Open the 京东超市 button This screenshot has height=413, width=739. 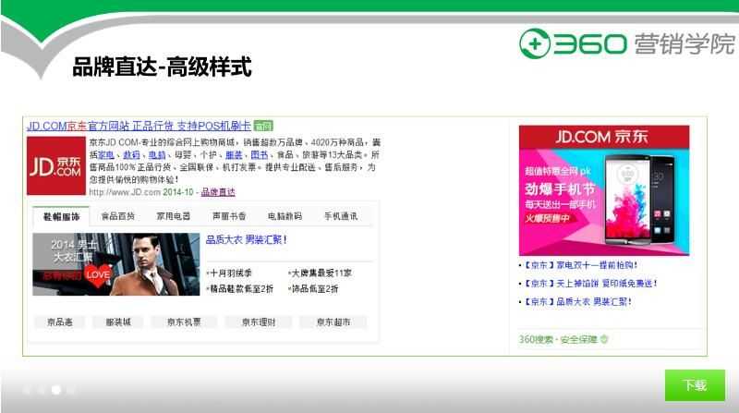pyautogui.click(x=333, y=322)
